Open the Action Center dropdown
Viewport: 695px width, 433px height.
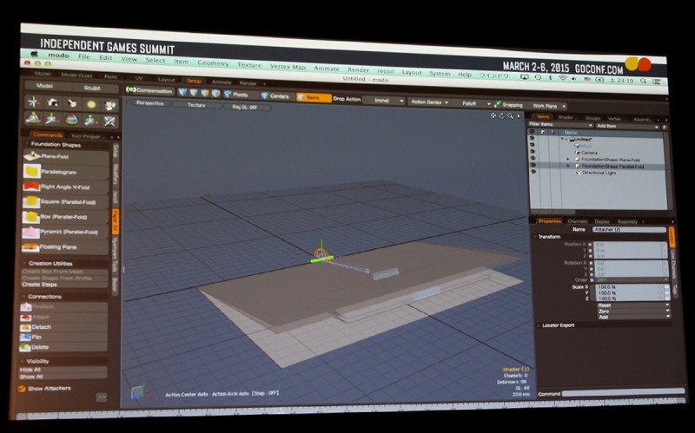(429, 102)
